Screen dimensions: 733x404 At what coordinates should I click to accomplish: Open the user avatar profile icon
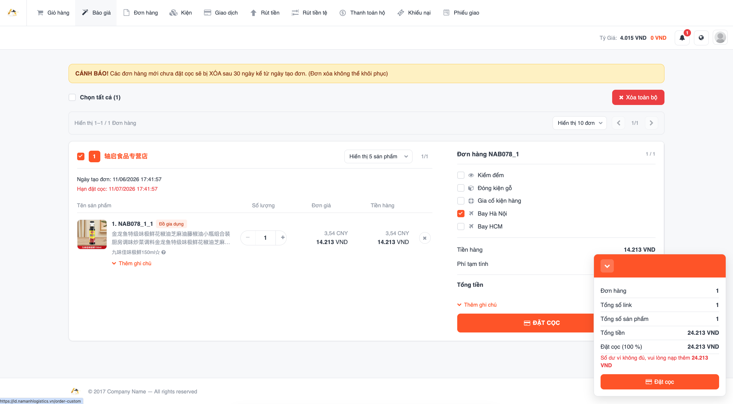720,37
